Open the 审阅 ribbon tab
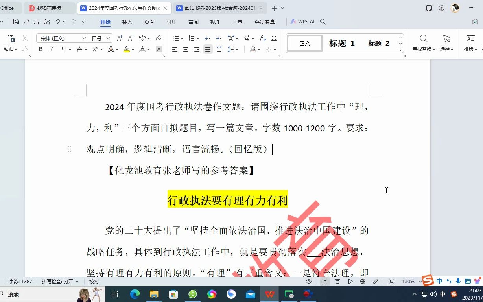Image resolution: width=483 pixels, height=302 pixels. [193, 22]
